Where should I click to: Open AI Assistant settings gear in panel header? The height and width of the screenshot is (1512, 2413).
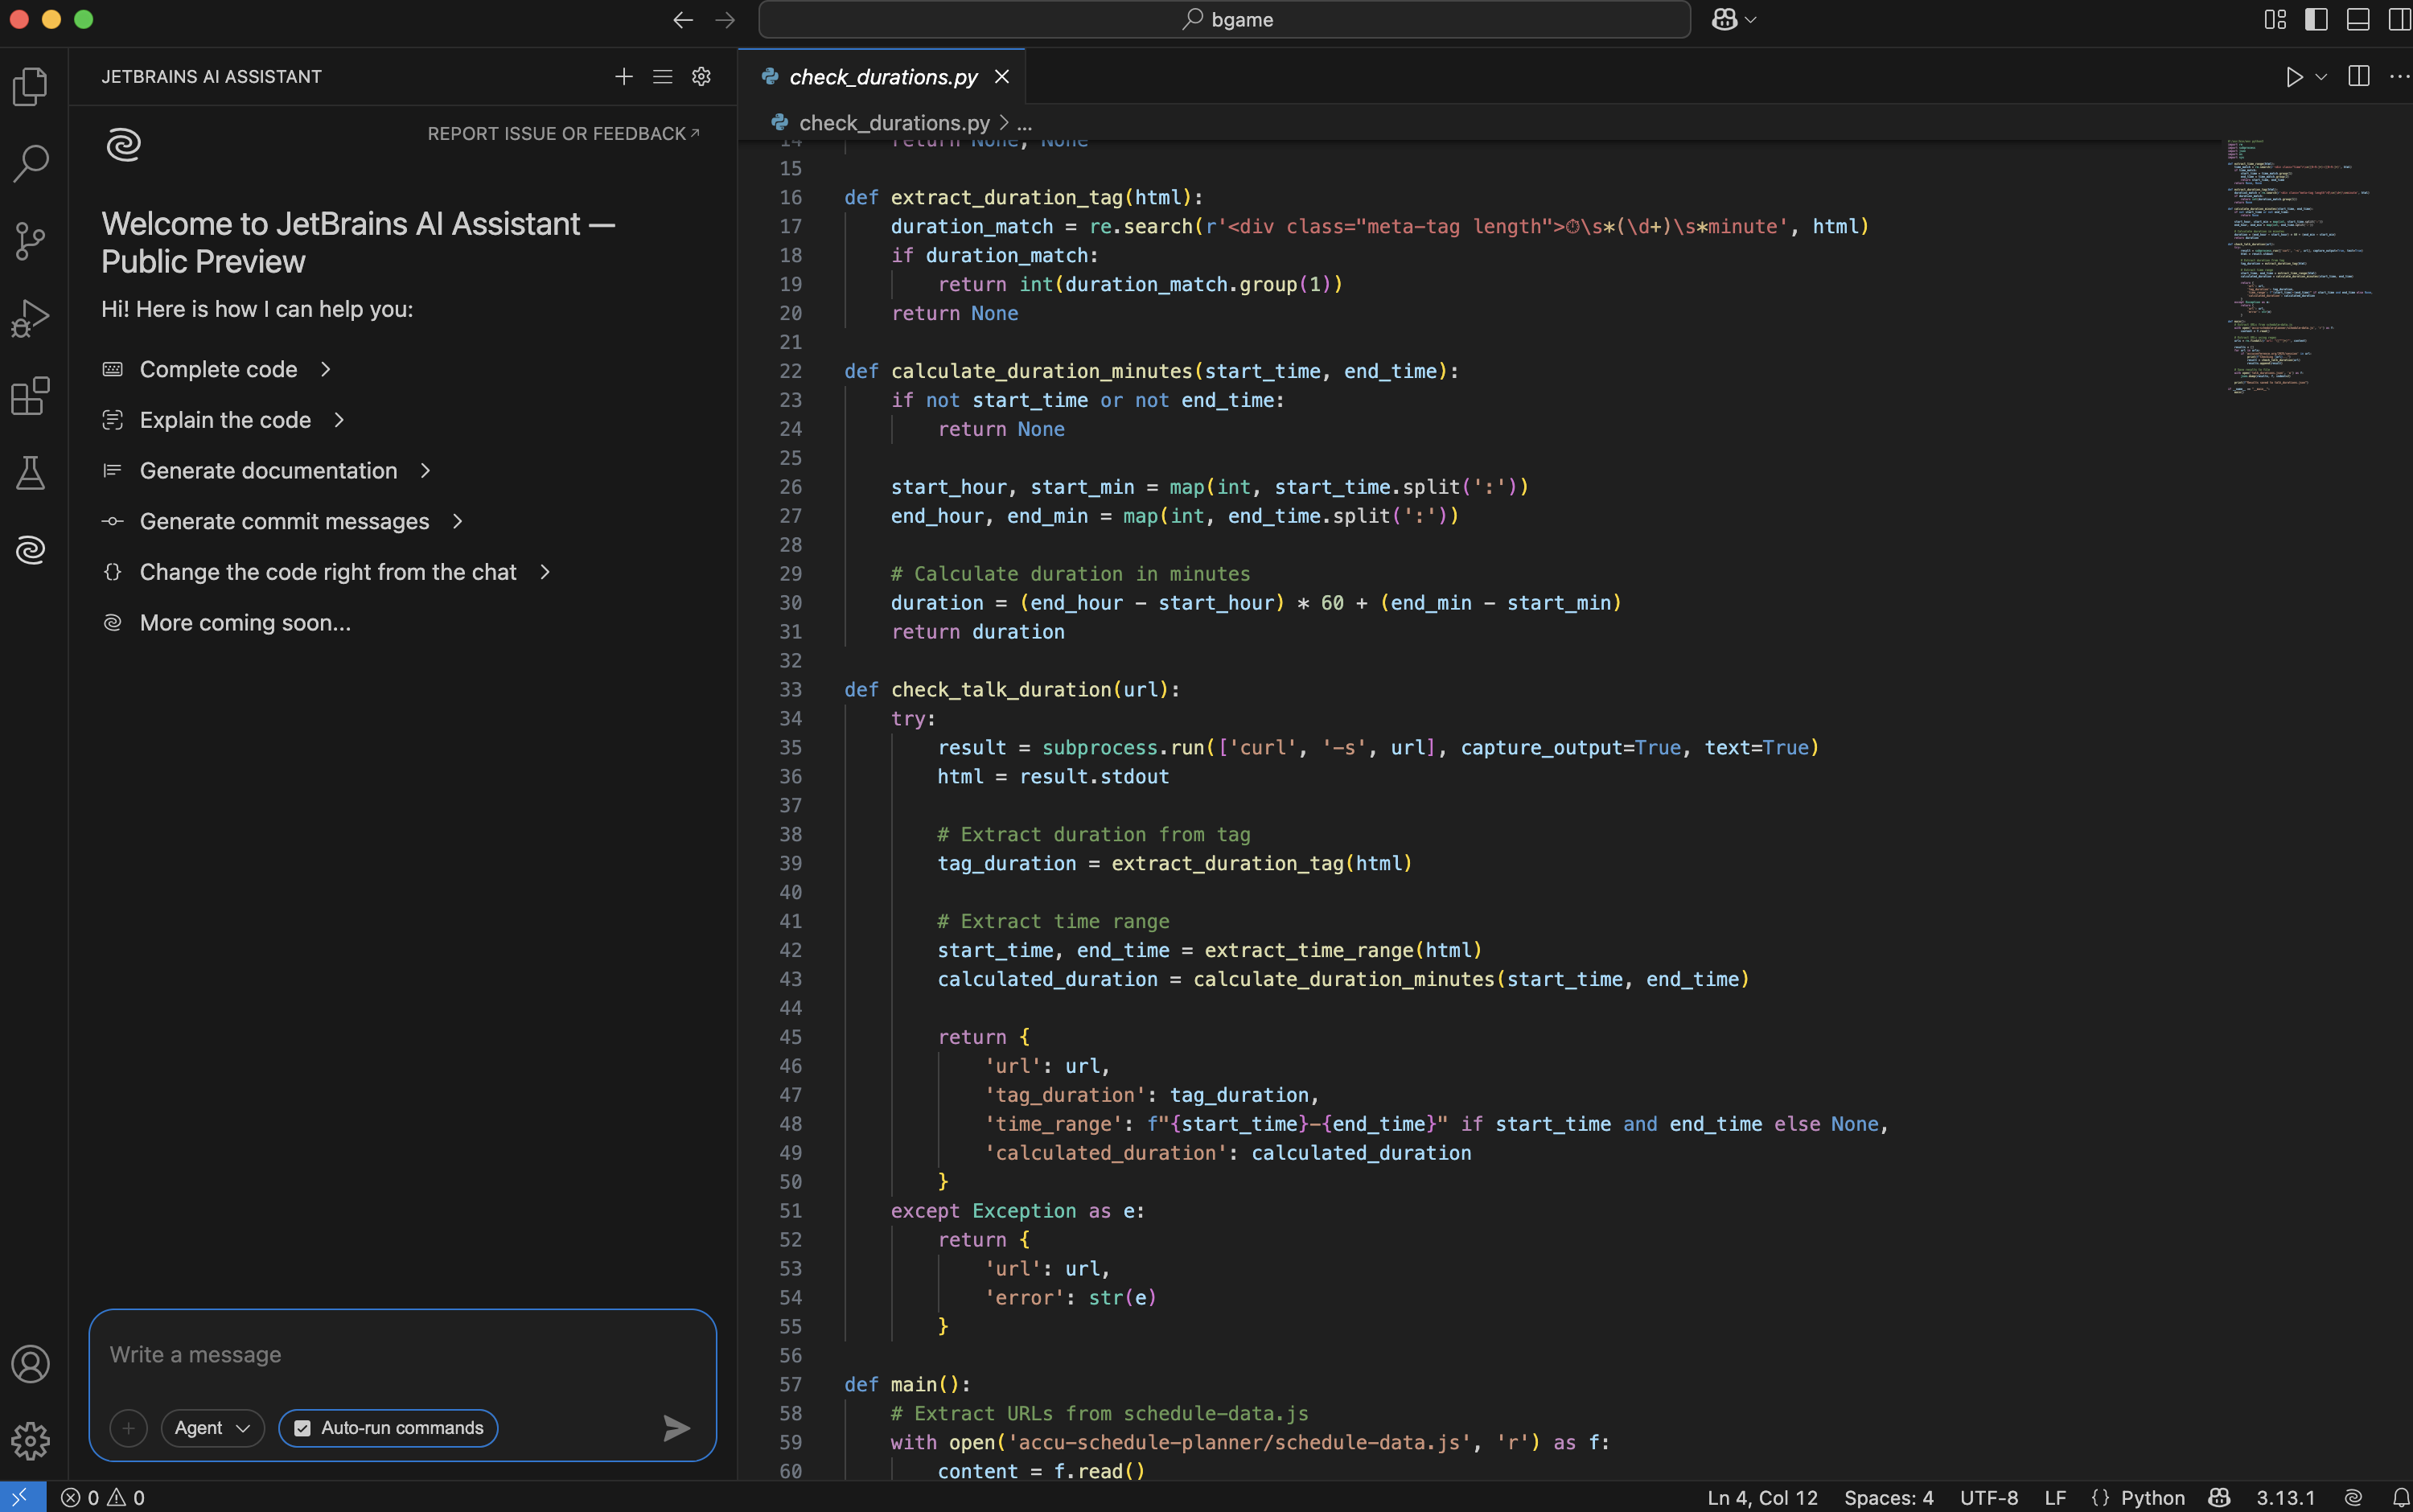pos(701,77)
